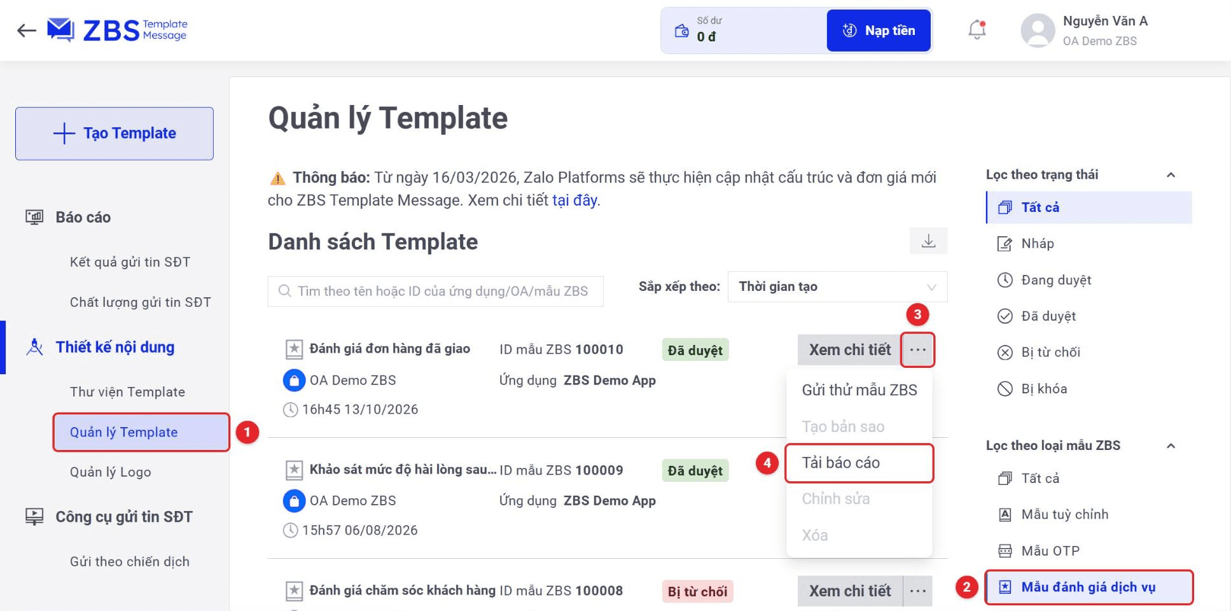Click the Nạp tiền button
1231x611 pixels.
click(879, 31)
